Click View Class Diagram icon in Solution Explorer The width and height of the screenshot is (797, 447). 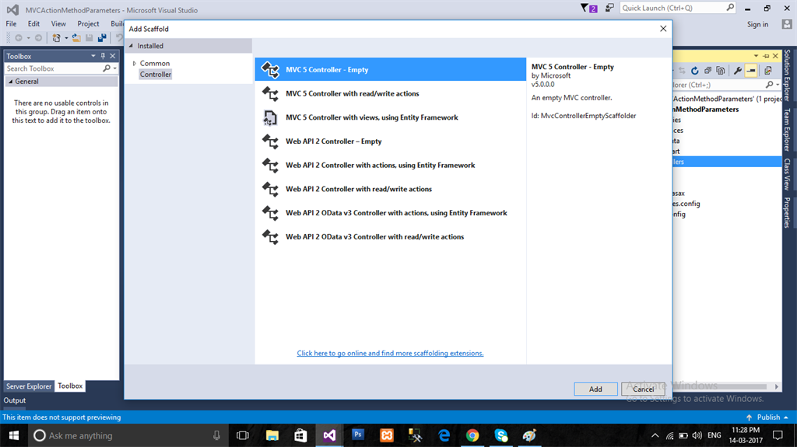point(768,71)
